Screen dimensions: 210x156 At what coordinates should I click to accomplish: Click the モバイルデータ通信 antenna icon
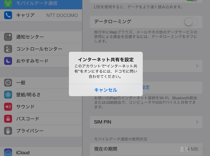(x=8, y=3)
